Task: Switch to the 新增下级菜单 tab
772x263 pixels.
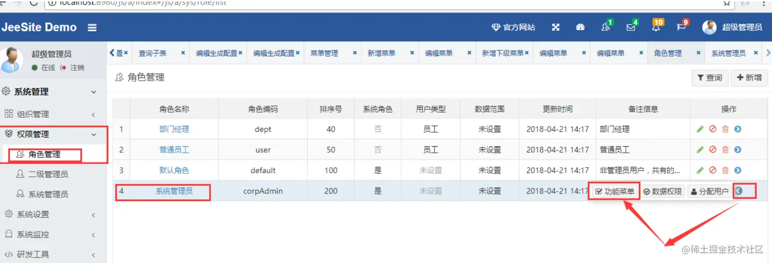Action: [502, 53]
